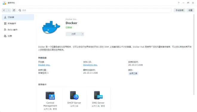The width and height of the screenshot is (197, 112).
Task: Open the 社群 community section
Action: (18, 36)
